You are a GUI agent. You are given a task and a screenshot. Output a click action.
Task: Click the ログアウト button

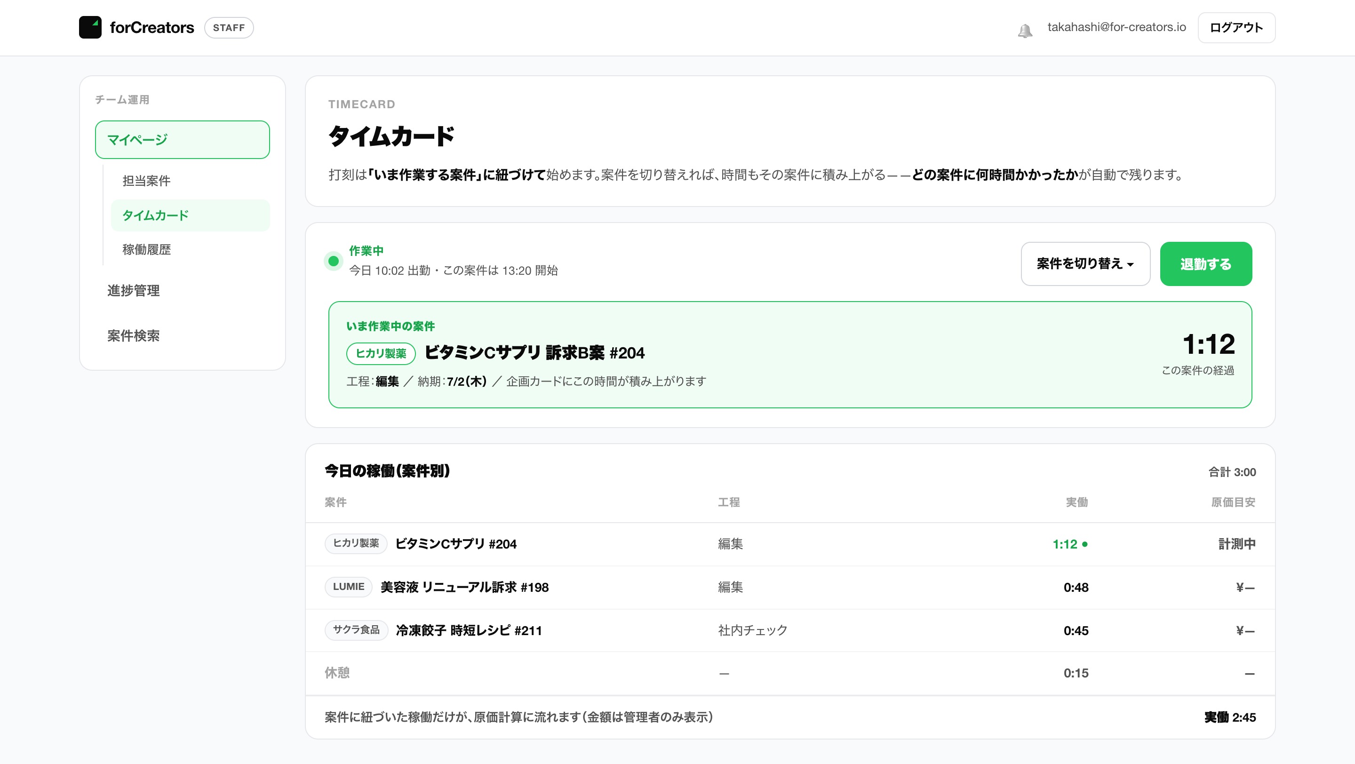(1236, 27)
